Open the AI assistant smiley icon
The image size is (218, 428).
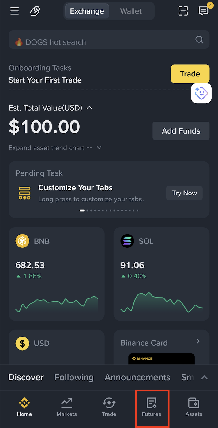point(201,93)
